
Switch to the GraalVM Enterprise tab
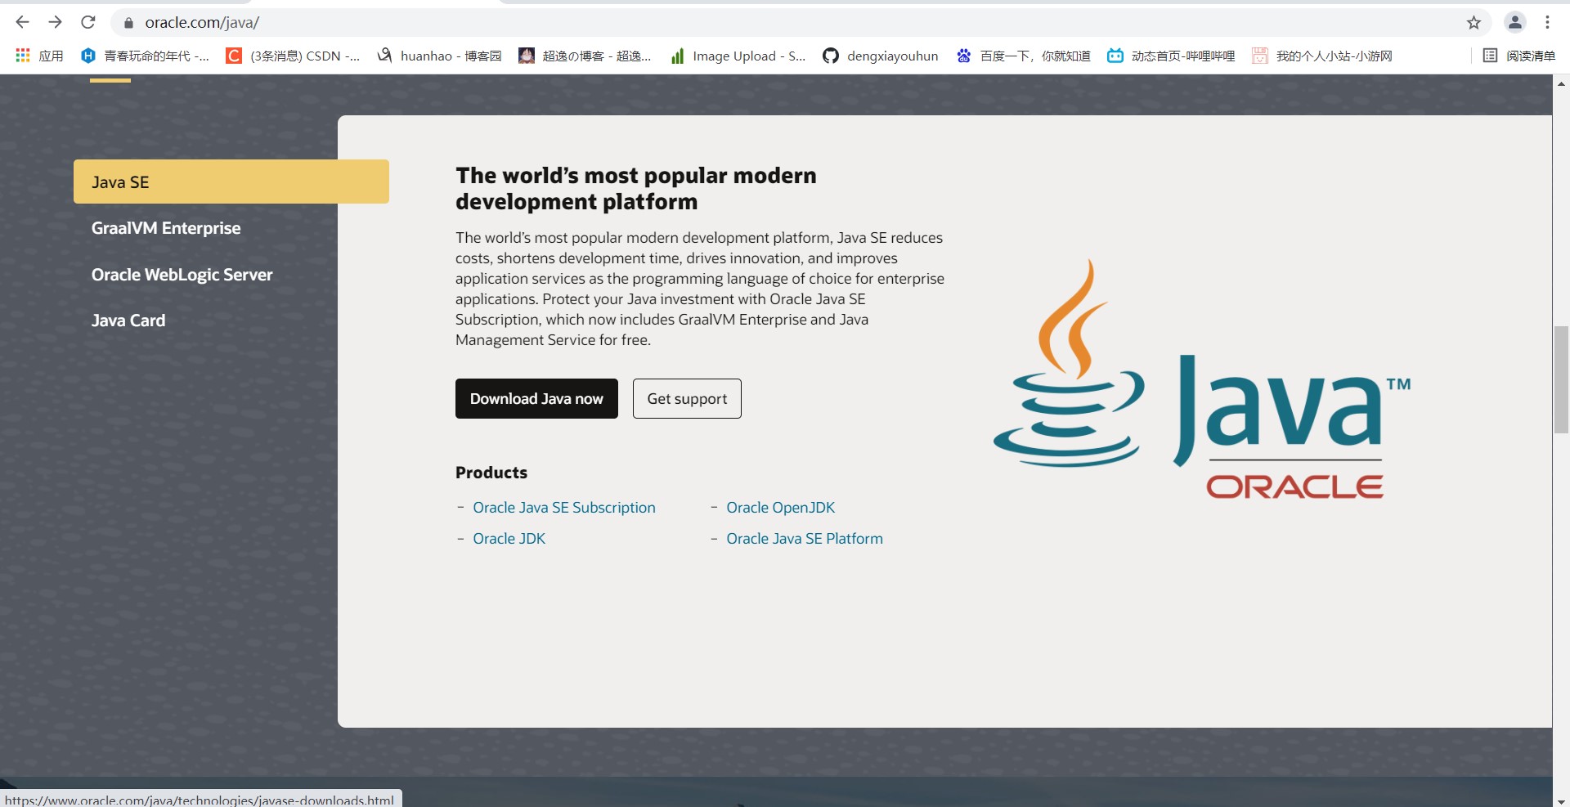(166, 228)
